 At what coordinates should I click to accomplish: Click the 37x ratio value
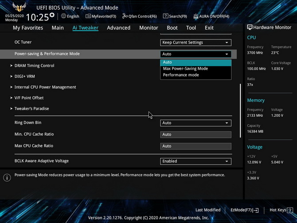pos(250,85)
